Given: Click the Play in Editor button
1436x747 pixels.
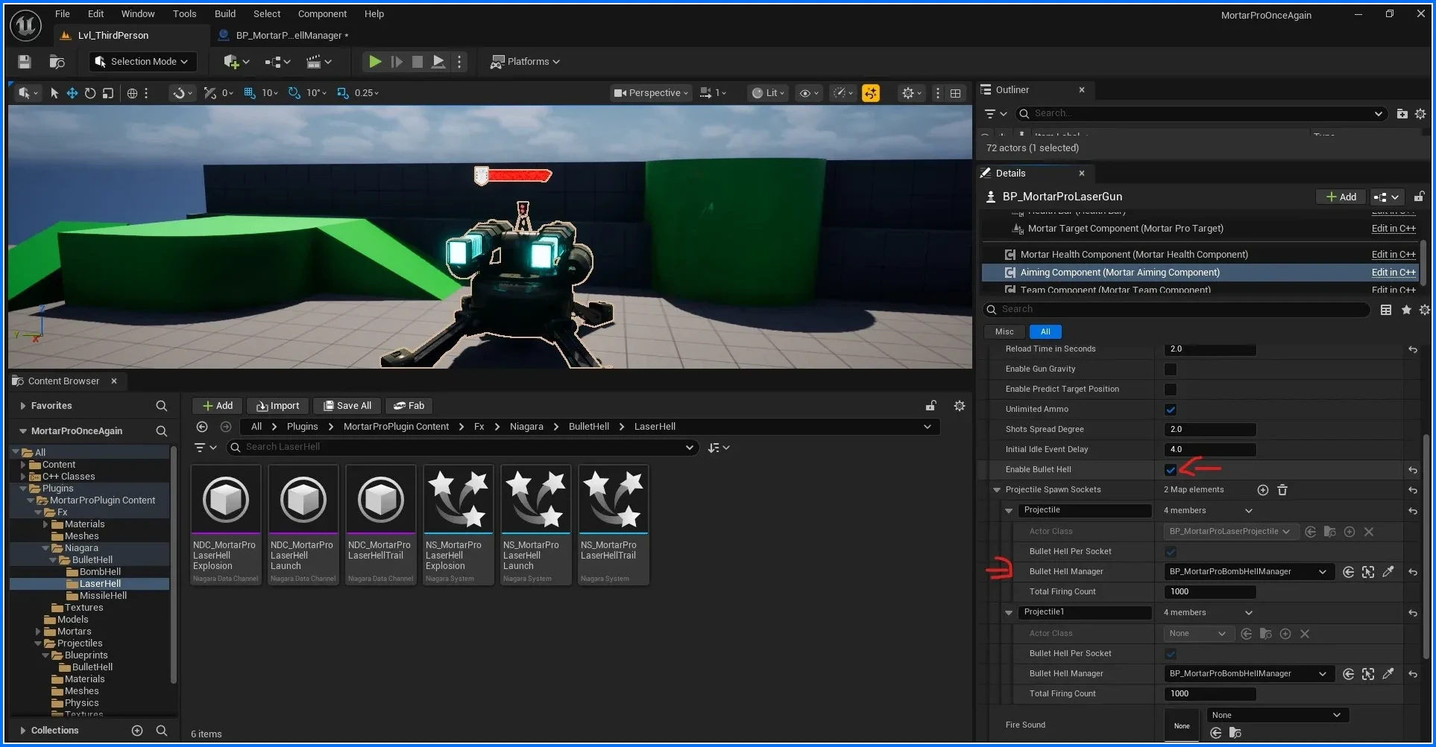Looking at the screenshot, I should 375,62.
